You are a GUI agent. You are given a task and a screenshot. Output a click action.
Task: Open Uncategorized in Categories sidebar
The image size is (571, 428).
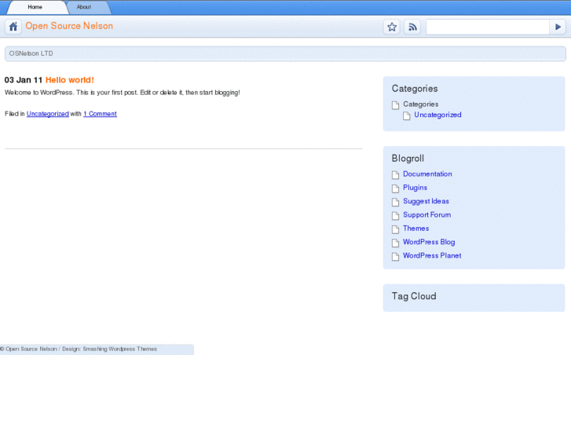coord(437,115)
